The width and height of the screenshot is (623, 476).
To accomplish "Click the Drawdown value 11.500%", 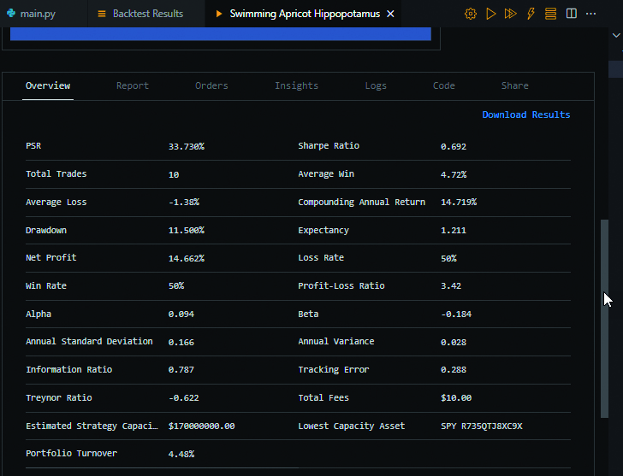I will pos(187,230).
